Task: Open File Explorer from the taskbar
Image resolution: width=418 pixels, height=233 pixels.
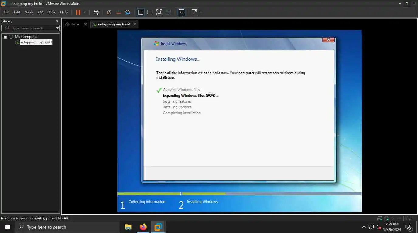Action: (x=128, y=227)
